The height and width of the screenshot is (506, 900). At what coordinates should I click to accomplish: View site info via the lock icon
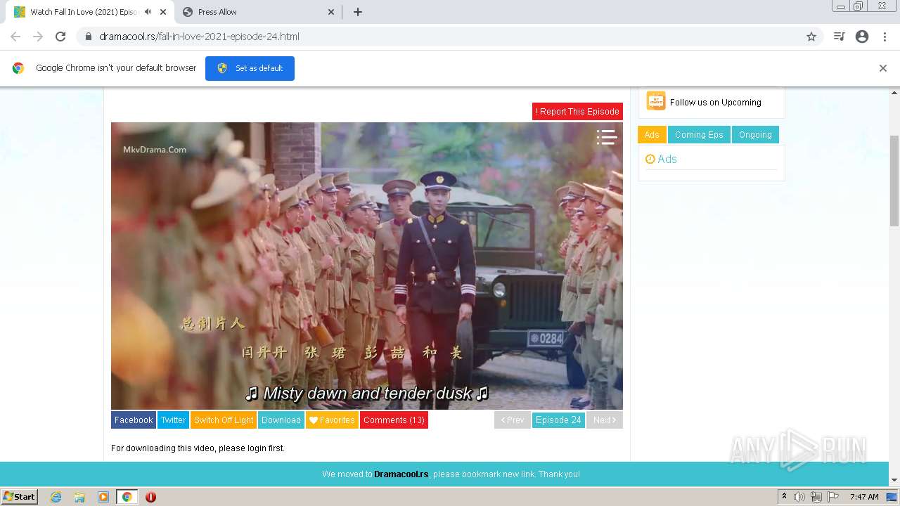(x=89, y=37)
